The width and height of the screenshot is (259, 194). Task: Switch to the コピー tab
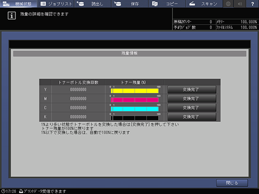pyautogui.click(x=167, y=3)
